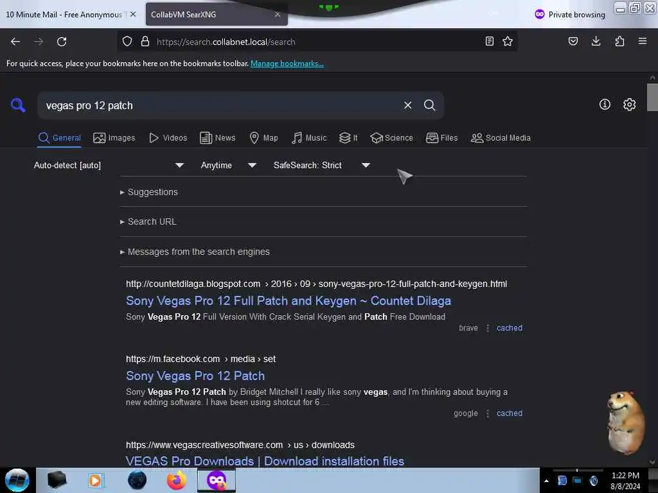Screen dimensions: 658x493
Task: Open the Windows Start button
Action: (x=17, y=480)
